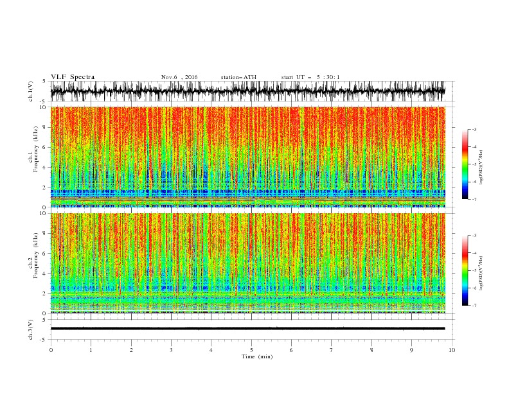Click the upper log(PSD)(V²/Hz) colorbar label

point(481,168)
